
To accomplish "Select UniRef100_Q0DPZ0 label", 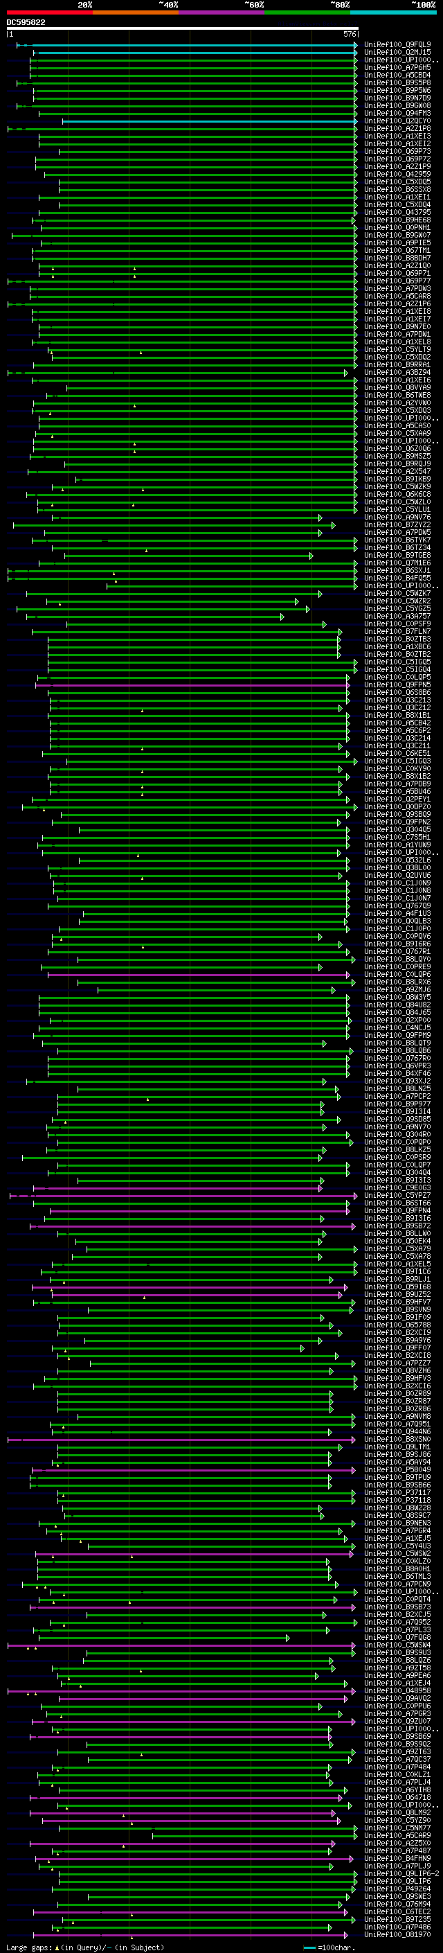I will pos(397,806).
